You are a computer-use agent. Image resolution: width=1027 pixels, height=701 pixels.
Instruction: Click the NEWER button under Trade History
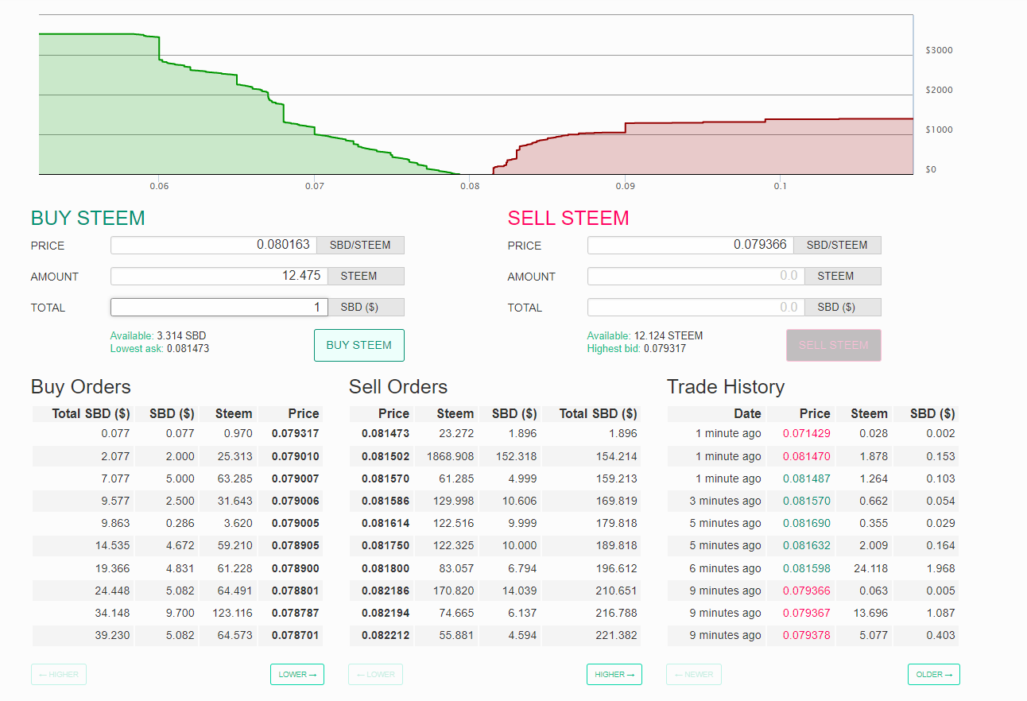click(694, 674)
